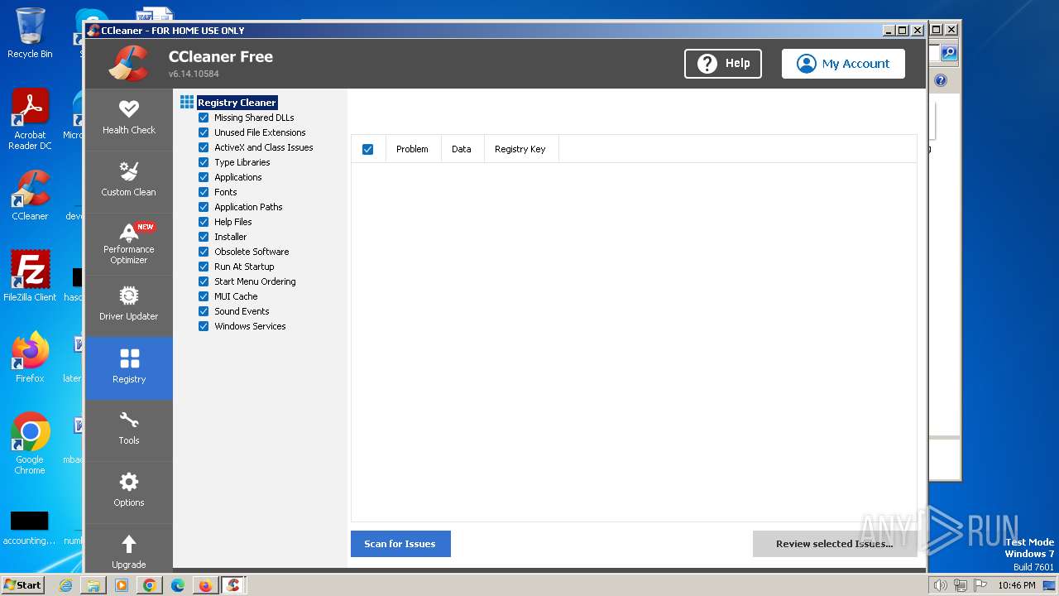Uncheck Start Menu Ordering

(x=204, y=281)
